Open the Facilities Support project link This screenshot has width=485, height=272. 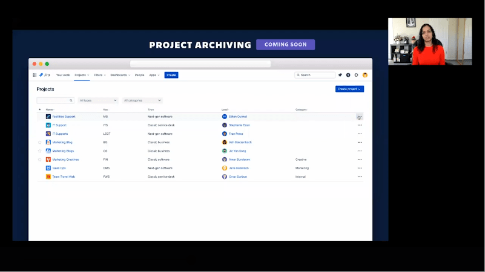pyautogui.click(x=64, y=117)
